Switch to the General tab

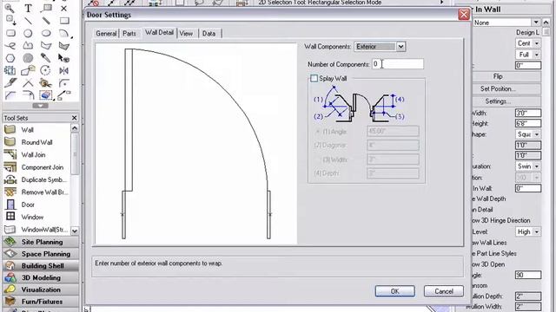[x=106, y=33]
